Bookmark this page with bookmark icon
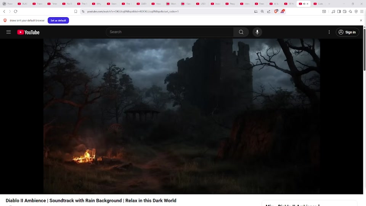This screenshot has height=206, width=366. click(x=75, y=11)
